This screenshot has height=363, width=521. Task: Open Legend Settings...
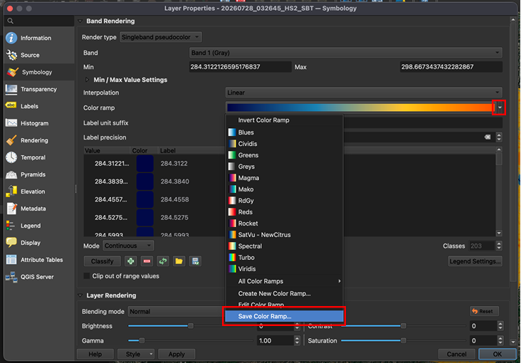[x=475, y=261]
